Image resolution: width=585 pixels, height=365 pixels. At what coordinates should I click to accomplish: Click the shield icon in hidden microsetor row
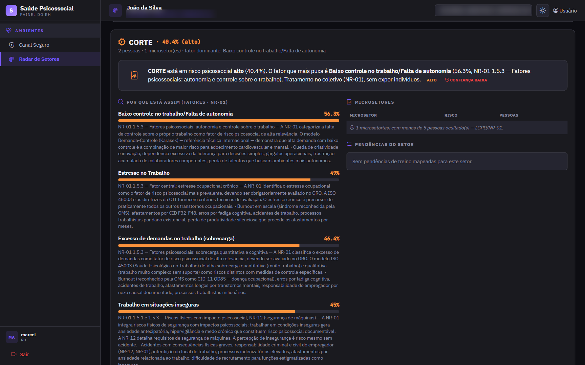coord(352,128)
